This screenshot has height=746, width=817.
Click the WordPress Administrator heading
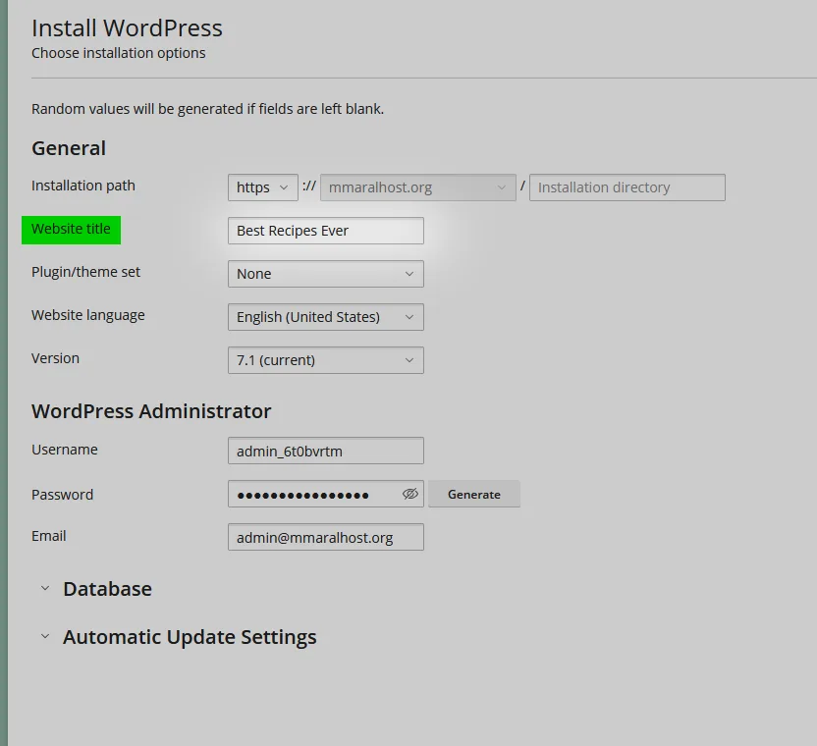click(151, 411)
